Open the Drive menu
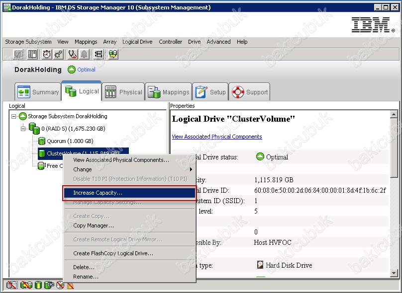The width and height of the screenshot is (402, 293). (195, 42)
